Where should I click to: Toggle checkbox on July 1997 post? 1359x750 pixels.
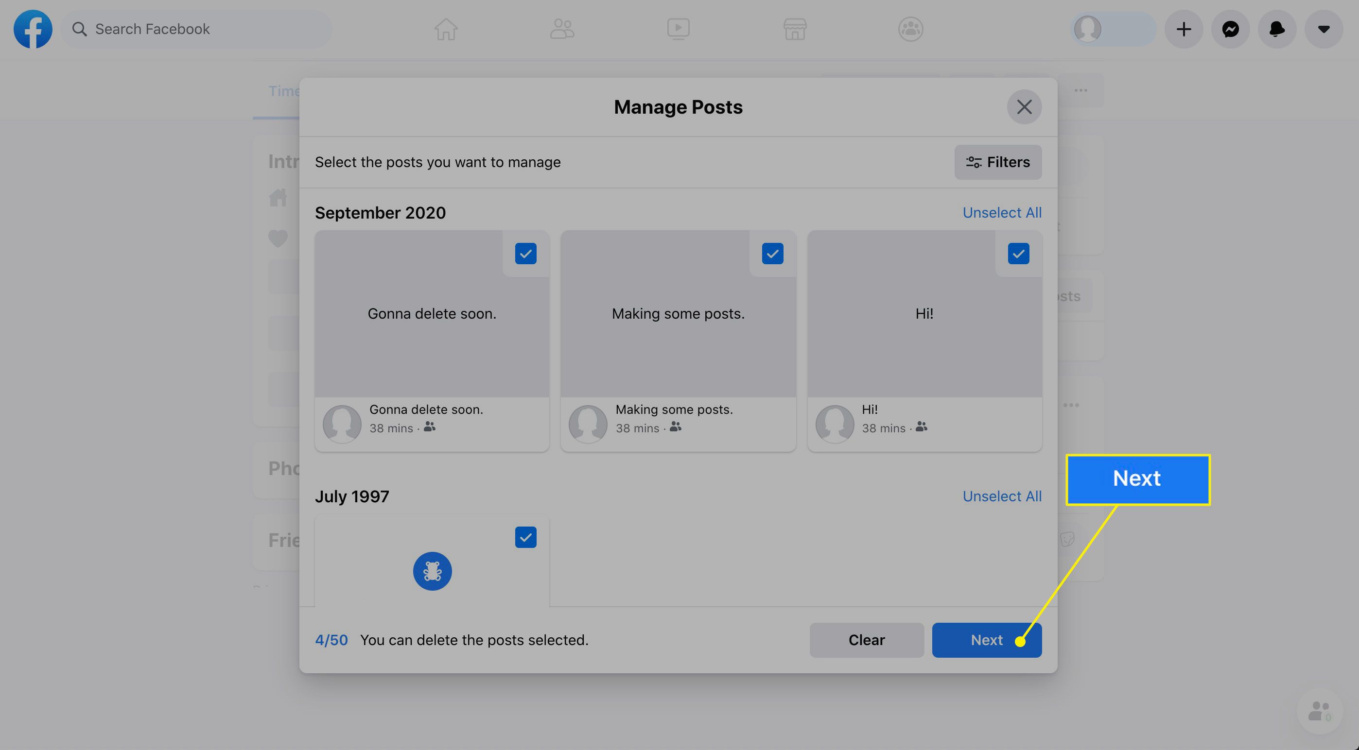tap(526, 537)
